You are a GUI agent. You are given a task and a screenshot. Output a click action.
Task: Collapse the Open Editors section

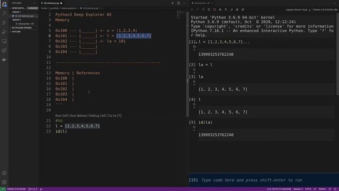[x=19, y=8]
